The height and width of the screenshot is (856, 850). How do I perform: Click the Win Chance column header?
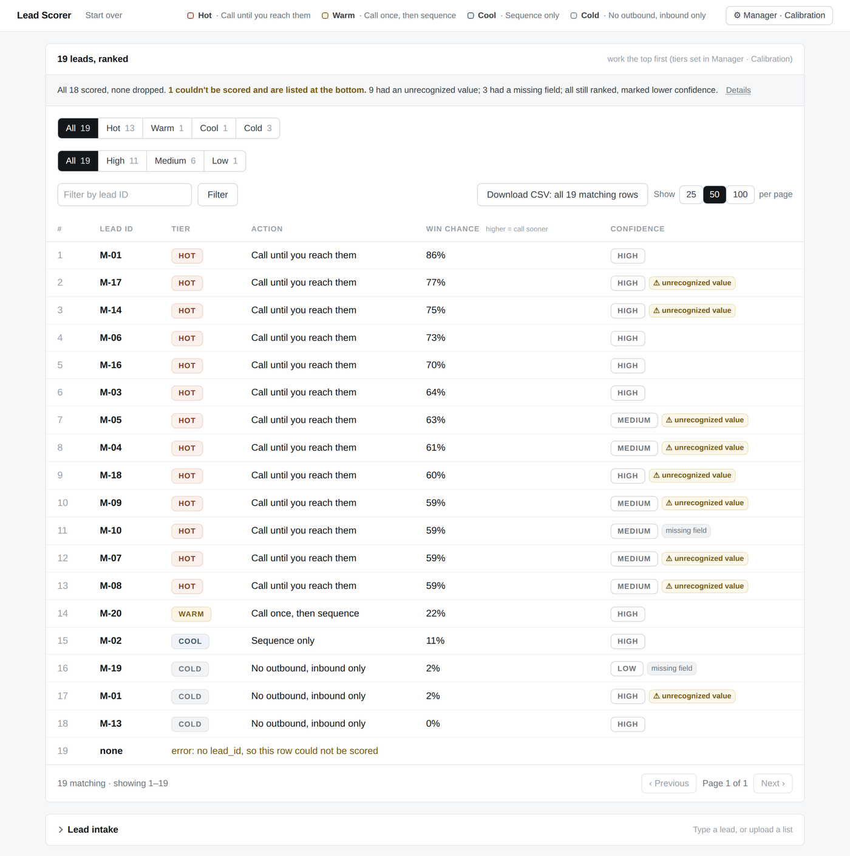point(452,229)
